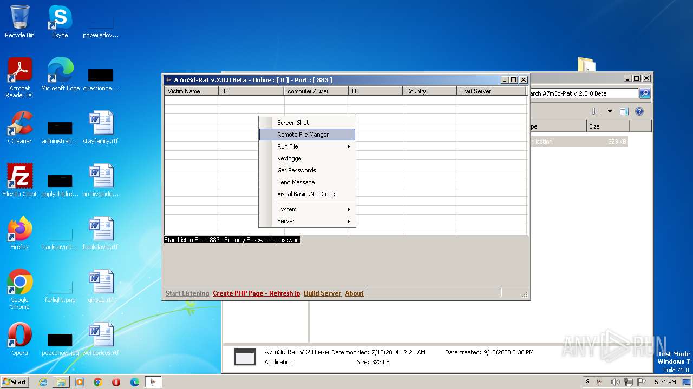Open bankdavid.rtf document icon
This screenshot has width=693, height=389.
(x=101, y=233)
